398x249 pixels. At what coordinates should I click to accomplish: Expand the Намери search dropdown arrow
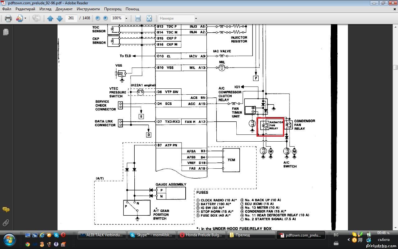196,18
